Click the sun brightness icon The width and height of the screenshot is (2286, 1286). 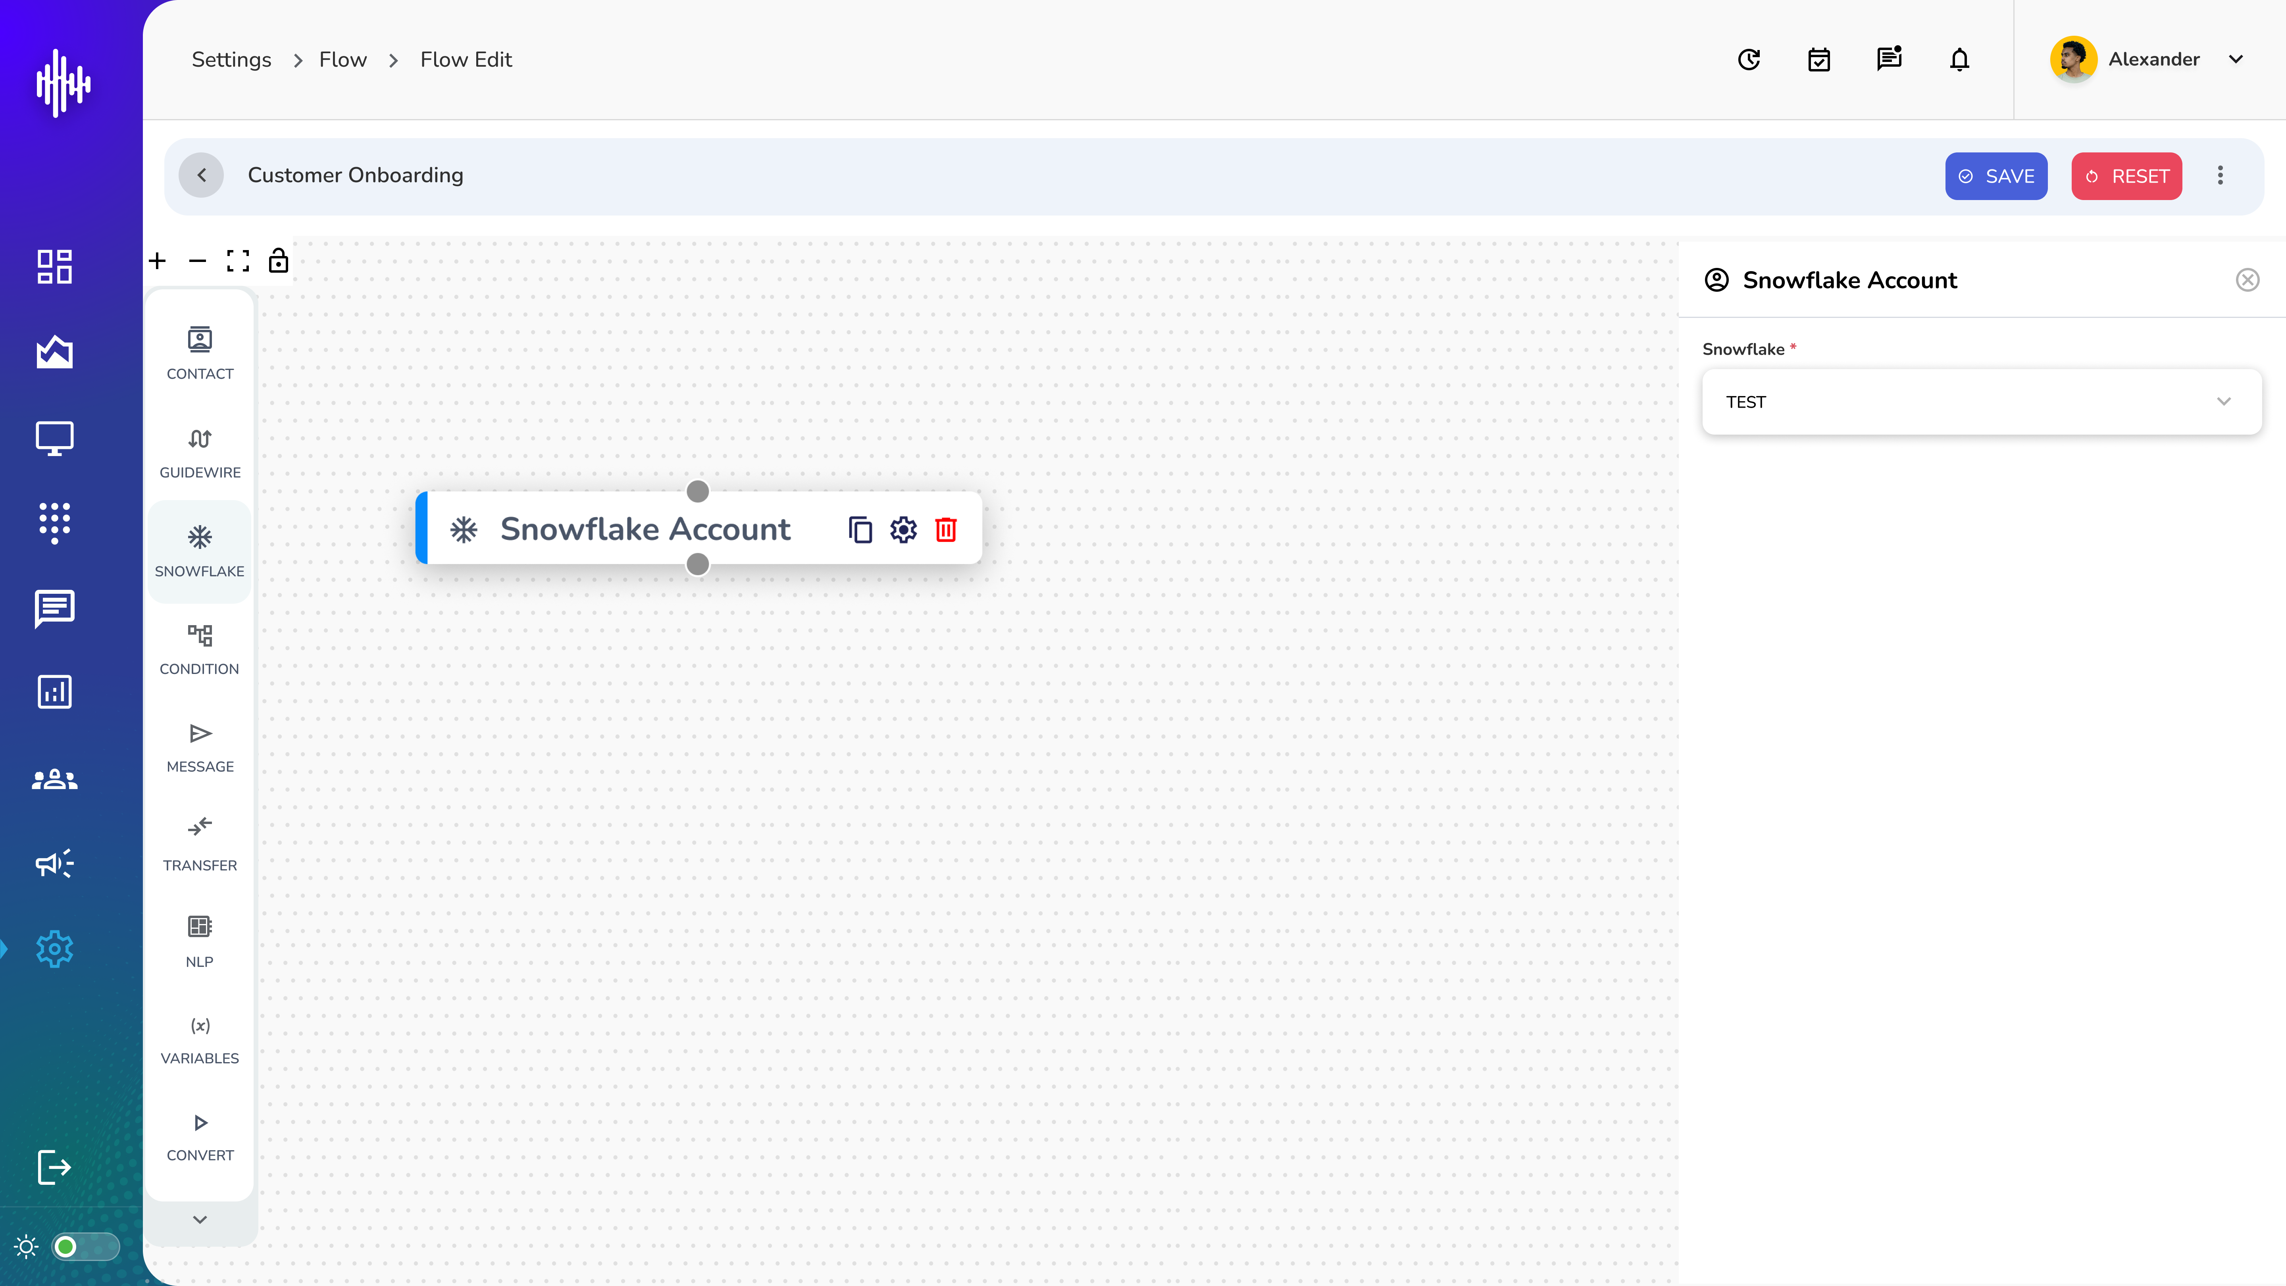coord(27,1247)
